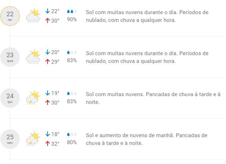This screenshot has height=164, width=226.
Task: Click the blue down arrow beside 19°
Action: [x=48, y=93]
